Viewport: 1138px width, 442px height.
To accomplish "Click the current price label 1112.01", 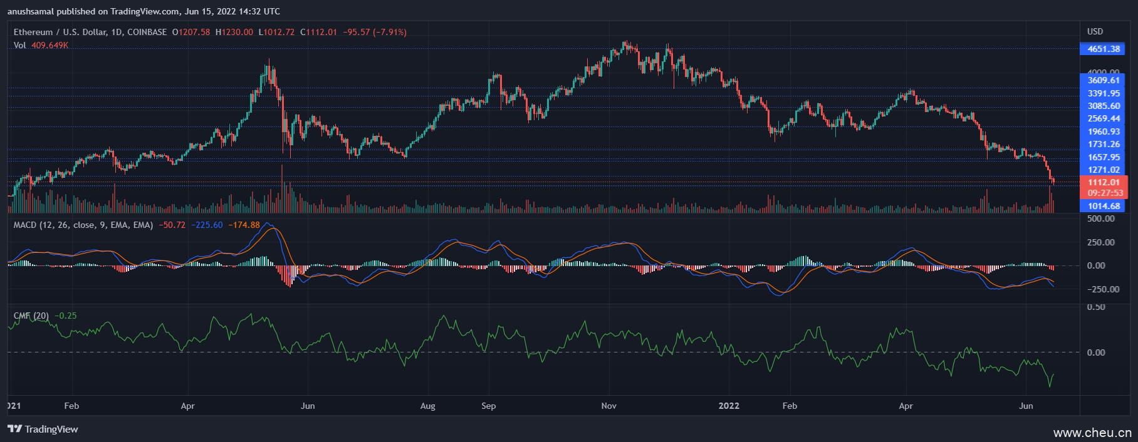I will 1103,182.
